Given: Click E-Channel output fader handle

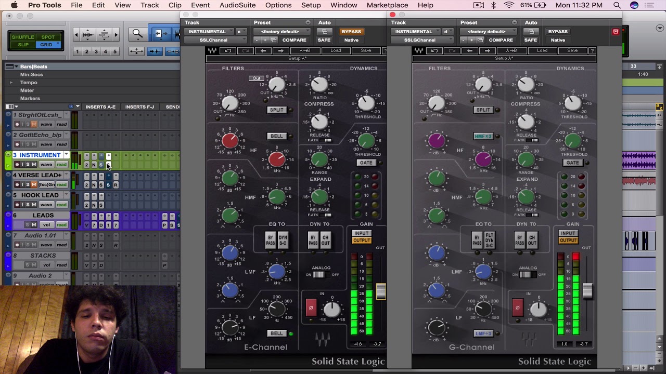Looking at the screenshot, I should click(381, 291).
